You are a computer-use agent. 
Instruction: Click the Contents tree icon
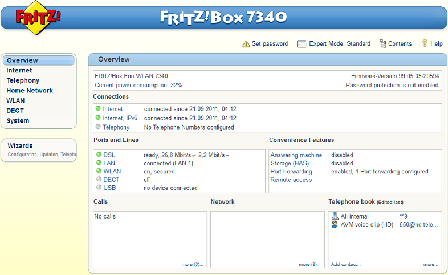383,43
